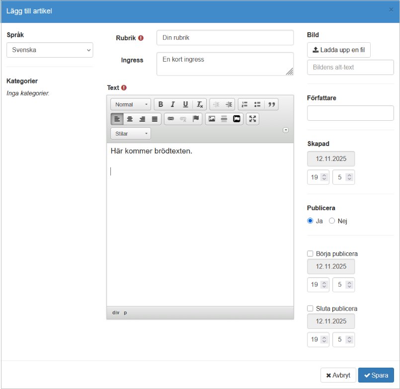Center align the text
Image resolution: width=400 pixels, height=389 pixels.
pos(130,119)
